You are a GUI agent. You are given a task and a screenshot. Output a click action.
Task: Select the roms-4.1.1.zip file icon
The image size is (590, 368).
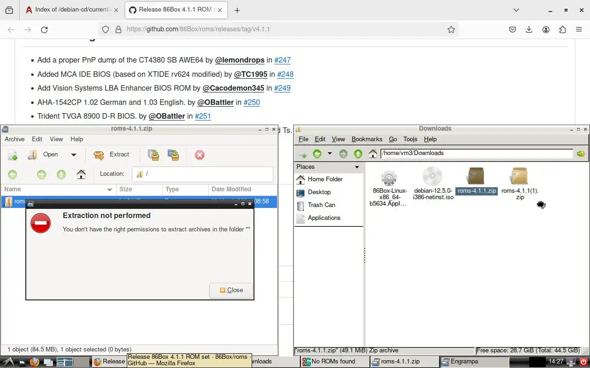coord(477,176)
